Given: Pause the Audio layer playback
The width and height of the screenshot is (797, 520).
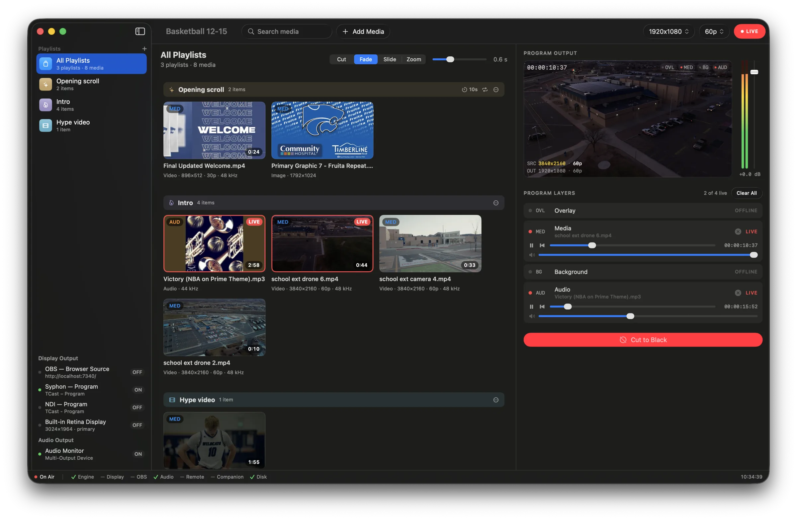Looking at the screenshot, I should click(x=531, y=307).
